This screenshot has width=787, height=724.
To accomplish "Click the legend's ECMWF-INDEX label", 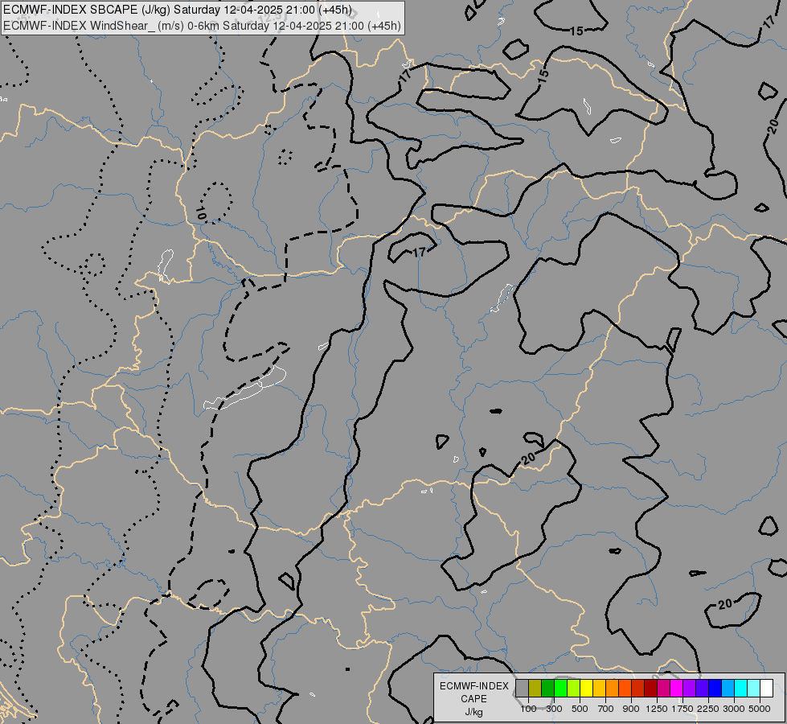I will 474,686.
